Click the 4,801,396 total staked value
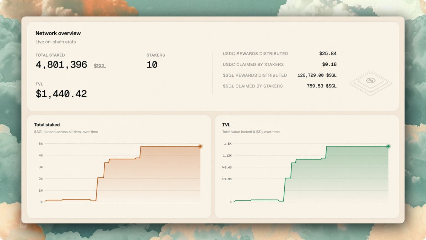 click(x=61, y=65)
